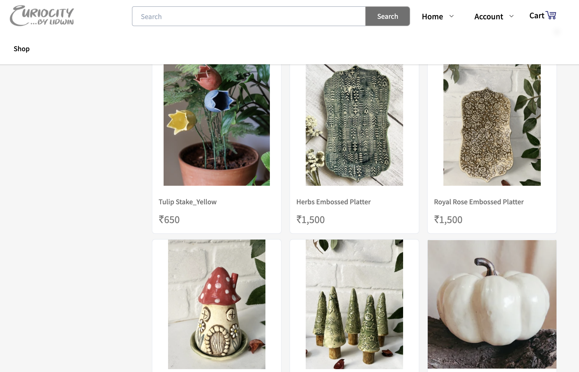Click the Herbs Embossed Platter image
The image size is (579, 372).
(354, 125)
